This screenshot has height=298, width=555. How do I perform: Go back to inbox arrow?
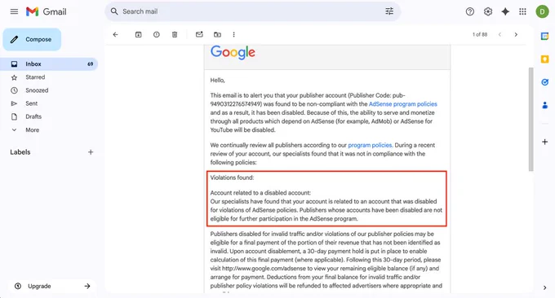coord(115,34)
